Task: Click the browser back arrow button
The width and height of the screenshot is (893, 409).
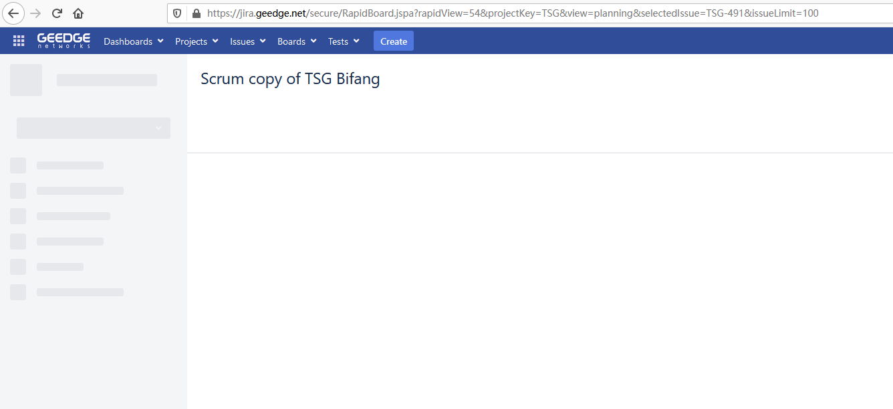Action: coord(14,13)
